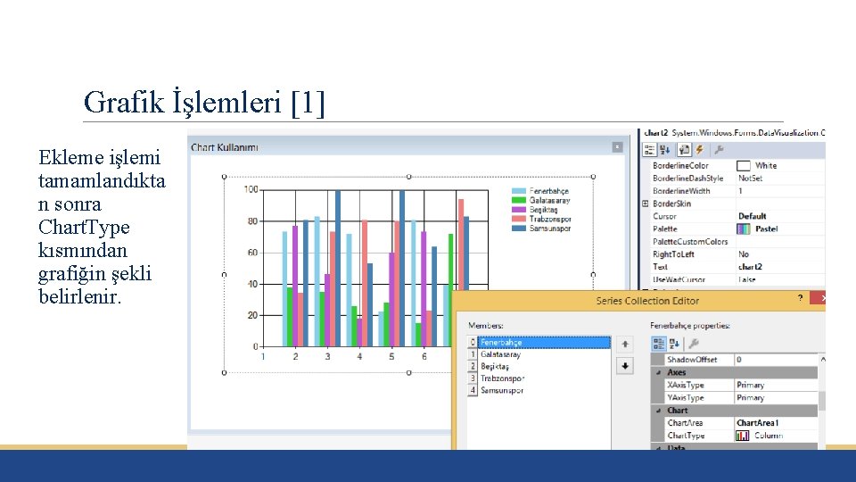Click the BorderlineColor property name
Image resolution: width=856 pixels, height=482 pixels.
click(x=680, y=166)
